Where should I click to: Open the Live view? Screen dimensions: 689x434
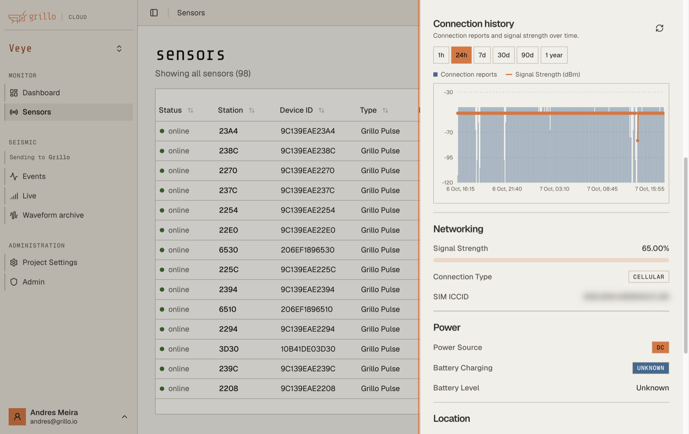pos(69,196)
